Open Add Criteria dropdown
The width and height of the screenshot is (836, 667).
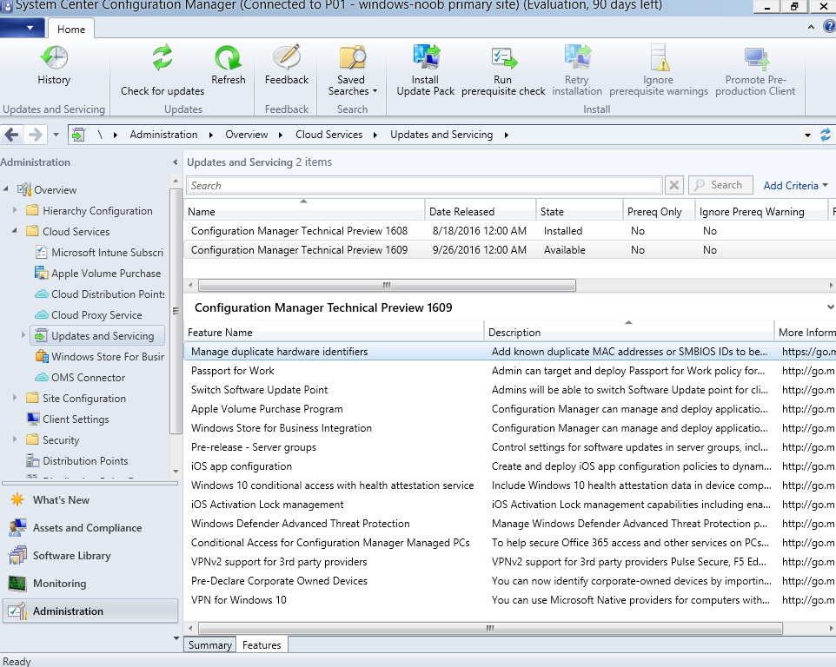coord(795,185)
